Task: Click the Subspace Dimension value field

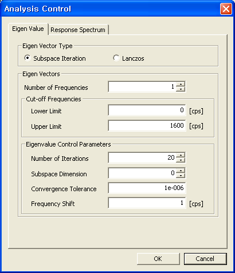Action: [x=142, y=173]
